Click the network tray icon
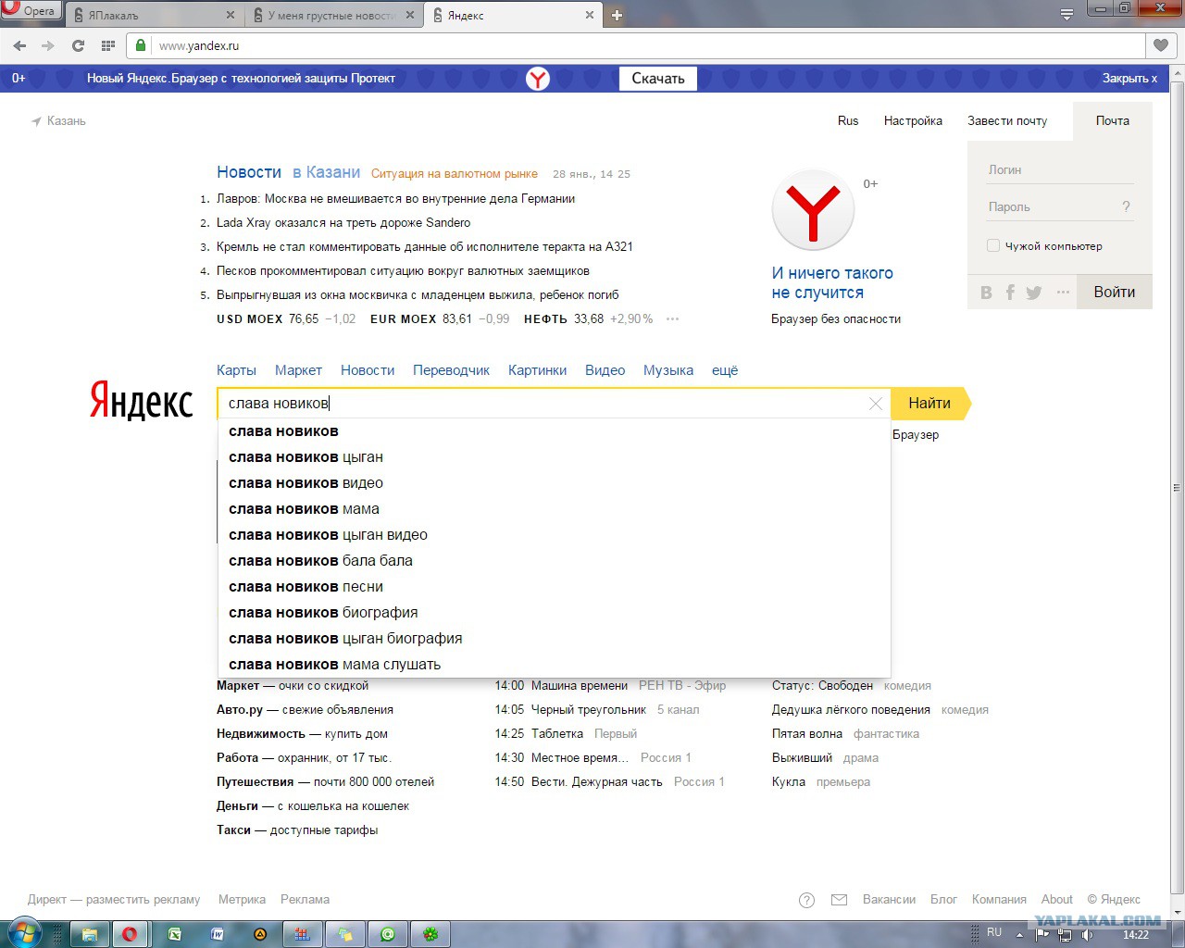Image resolution: width=1185 pixels, height=948 pixels. 1065,934
